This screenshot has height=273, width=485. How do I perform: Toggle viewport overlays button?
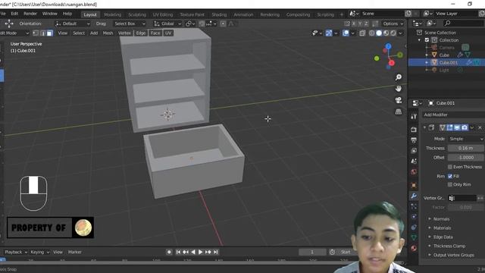click(346, 33)
